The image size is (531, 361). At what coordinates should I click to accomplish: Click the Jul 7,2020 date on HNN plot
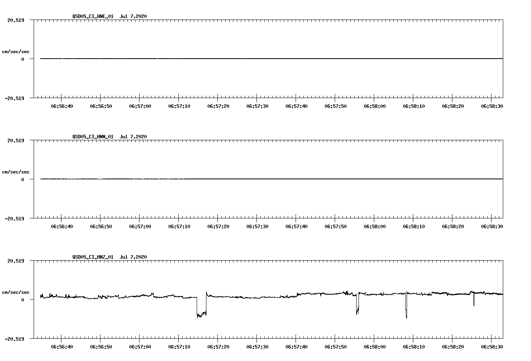pos(133,137)
